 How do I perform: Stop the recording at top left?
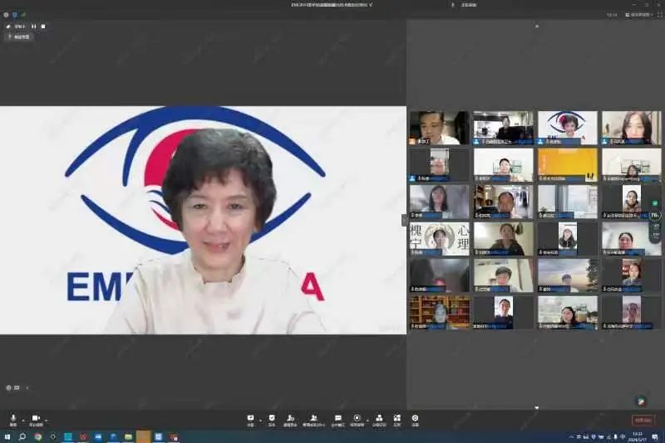(x=43, y=27)
